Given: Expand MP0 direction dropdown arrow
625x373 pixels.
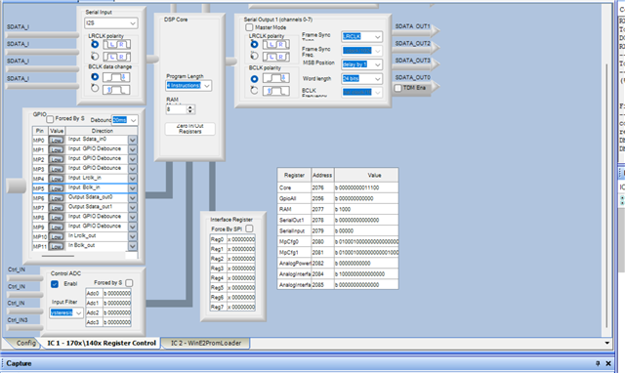Looking at the screenshot, I should tap(133, 140).
